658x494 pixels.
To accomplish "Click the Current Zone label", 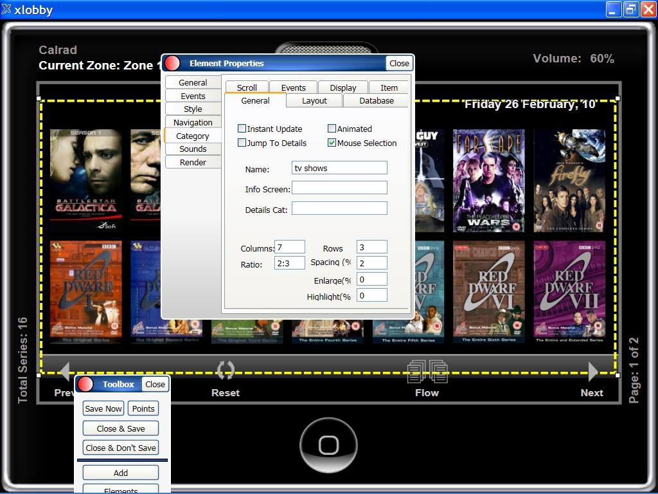I will point(100,66).
